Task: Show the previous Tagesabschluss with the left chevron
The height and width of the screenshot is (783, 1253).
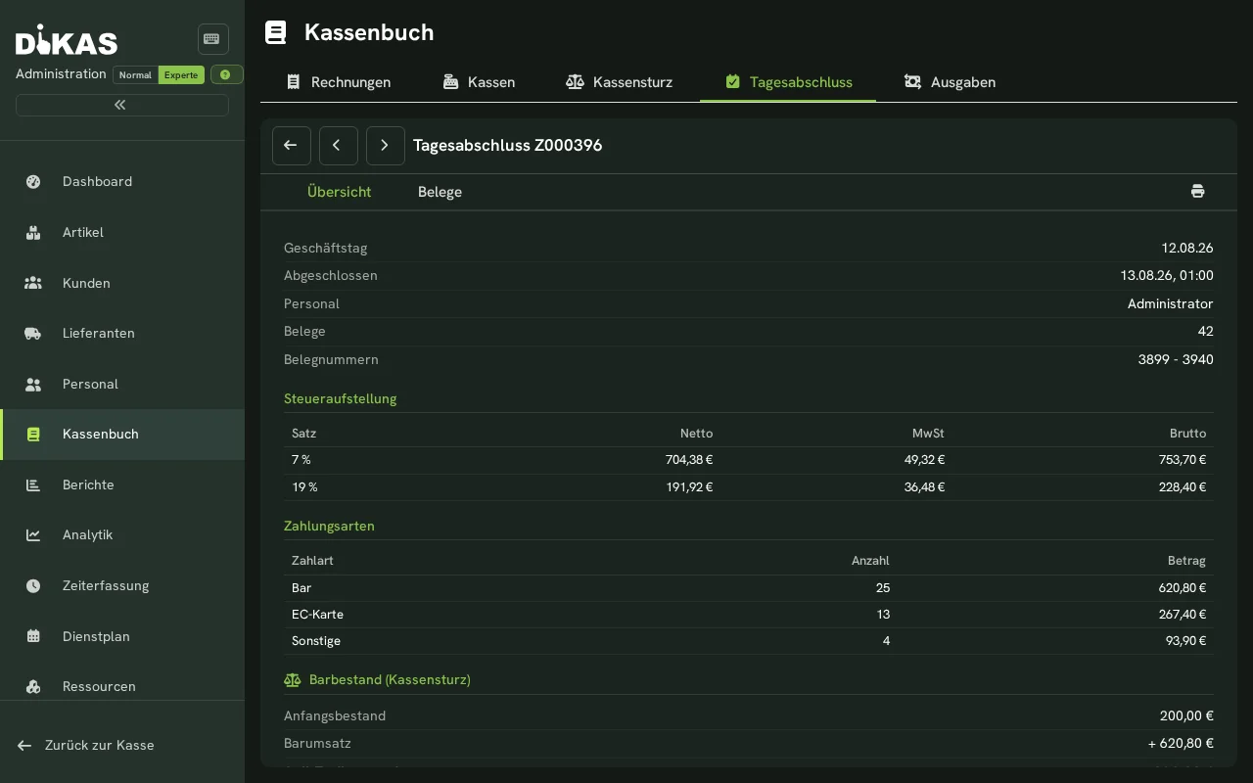Action: (x=339, y=146)
